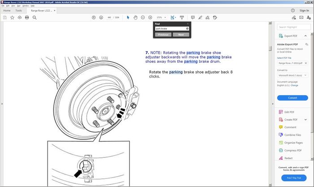Select the Range Rover L322 document tab

coord(41,11)
